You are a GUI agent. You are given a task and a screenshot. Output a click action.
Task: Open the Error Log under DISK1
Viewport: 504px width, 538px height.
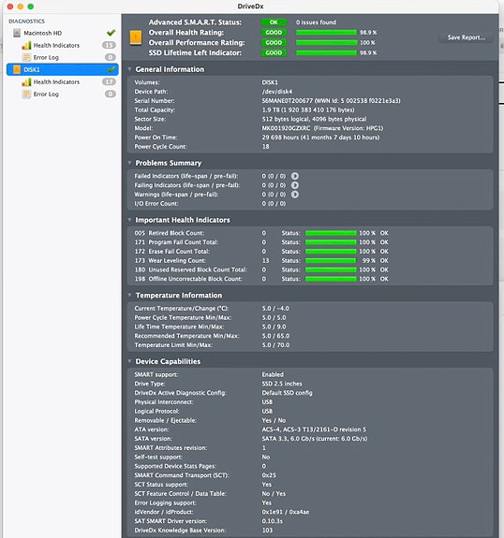coord(46,94)
